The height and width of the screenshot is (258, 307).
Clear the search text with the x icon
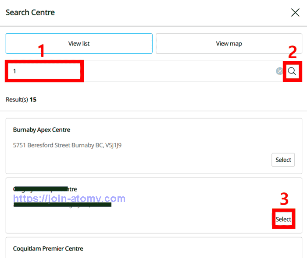(279, 71)
